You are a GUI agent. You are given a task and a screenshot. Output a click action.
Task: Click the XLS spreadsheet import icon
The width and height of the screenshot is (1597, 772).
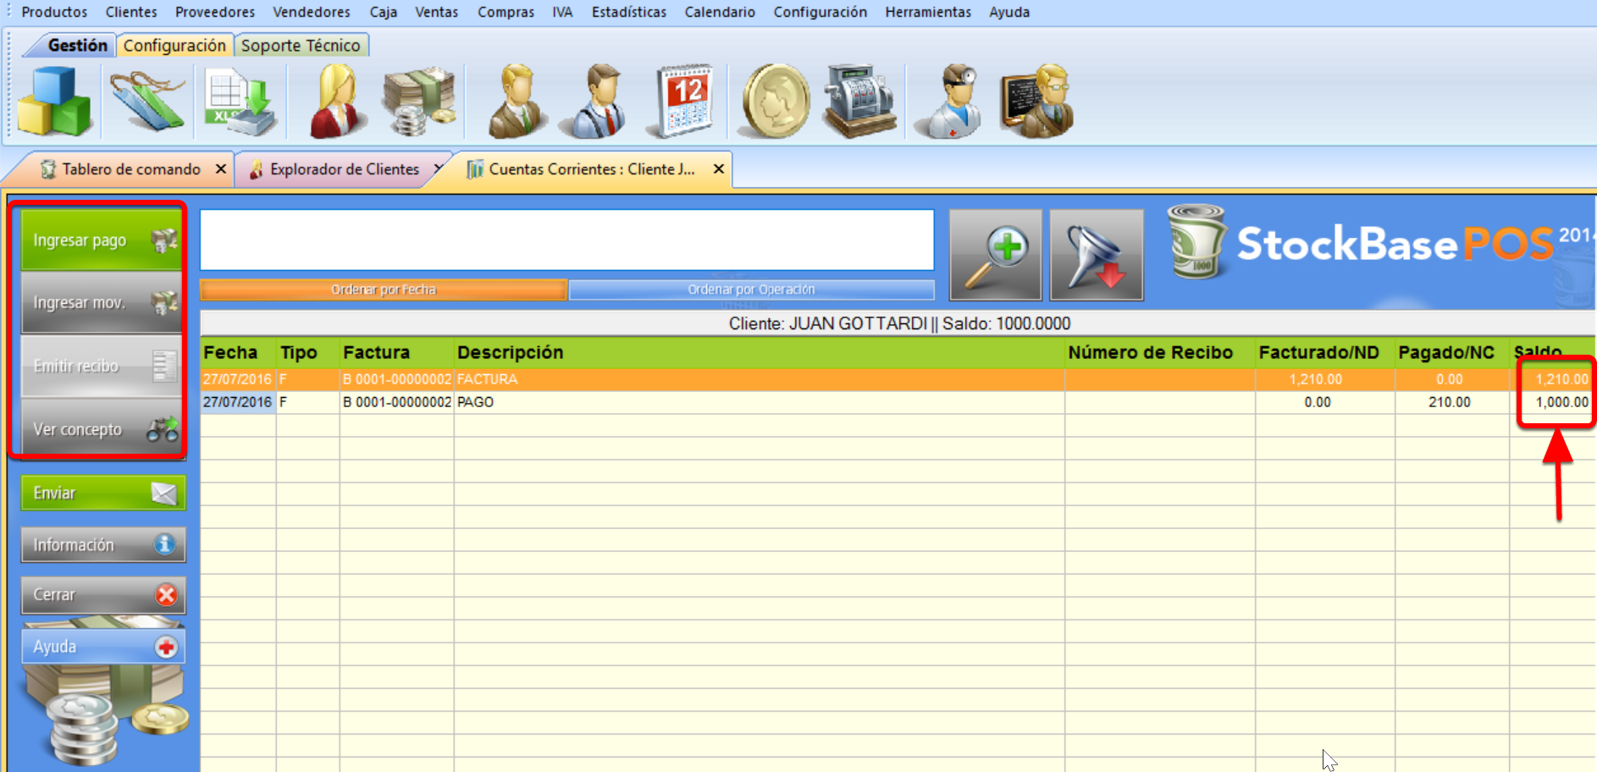point(240,102)
